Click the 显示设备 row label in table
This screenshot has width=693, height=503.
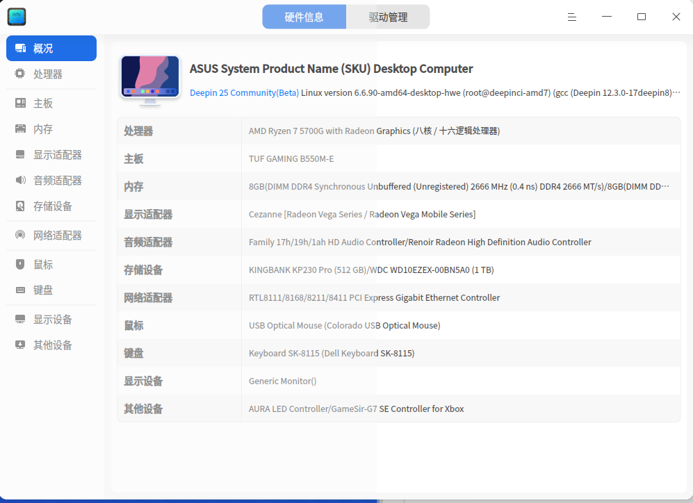pyautogui.click(x=143, y=381)
